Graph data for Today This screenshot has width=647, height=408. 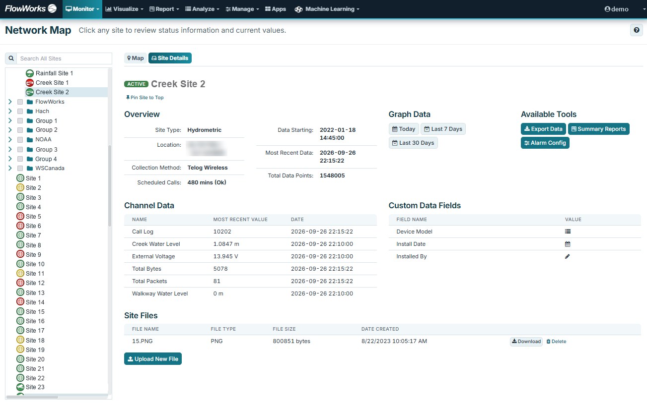[x=404, y=129]
